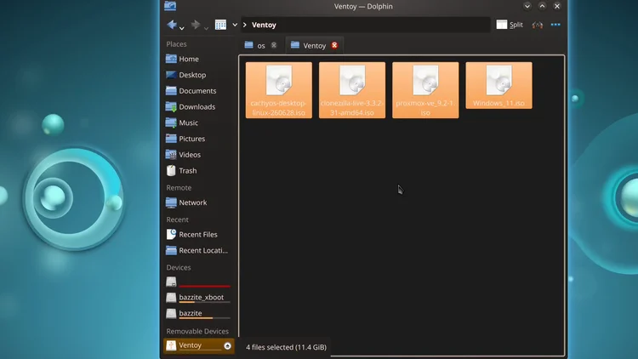Select clonezilla-live-3.3.2-31-amd64.iso file
The width and height of the screenshot is (638, 359).
352,90
